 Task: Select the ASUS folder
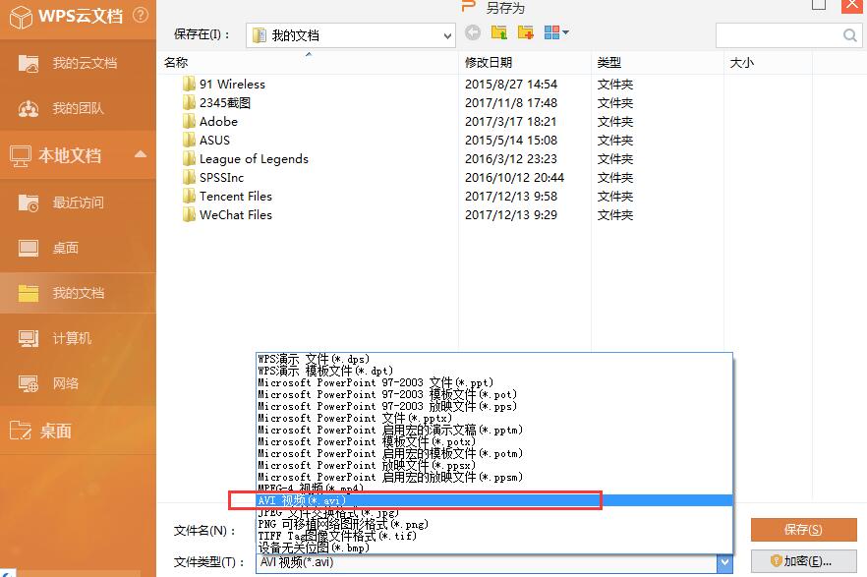[214, 141]
